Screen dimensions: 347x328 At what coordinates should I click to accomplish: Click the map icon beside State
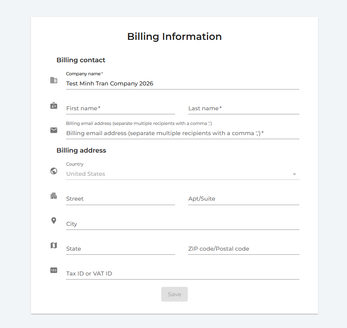(54, 245)
